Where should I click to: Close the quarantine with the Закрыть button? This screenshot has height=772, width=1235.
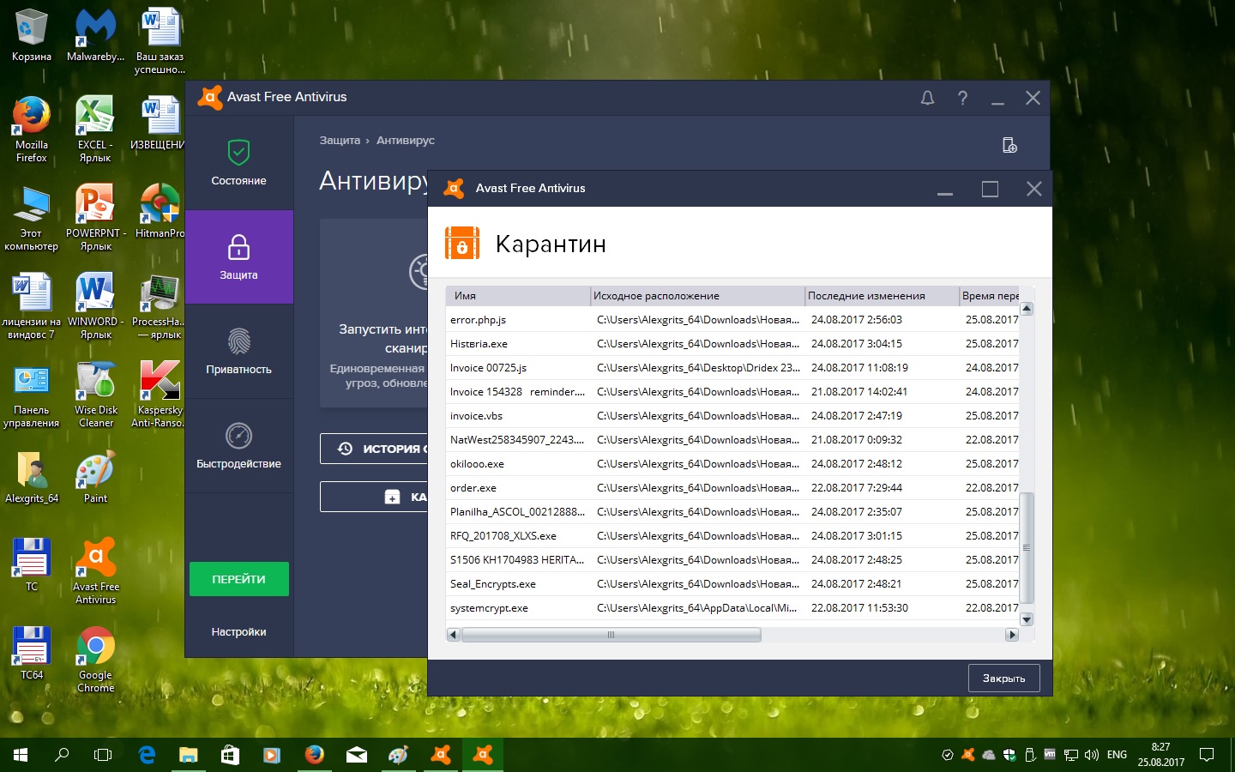pos(1004,678)
